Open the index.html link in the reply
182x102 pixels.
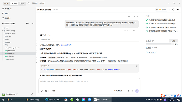[x=66, y=45]
